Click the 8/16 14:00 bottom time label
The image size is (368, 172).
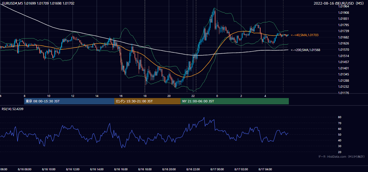point(97,169)
